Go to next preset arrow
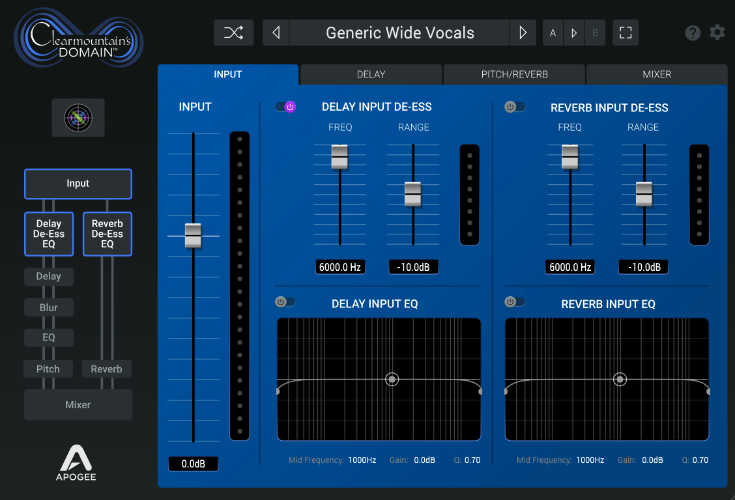Screen dimensions: 735x500 click(523, 33)
